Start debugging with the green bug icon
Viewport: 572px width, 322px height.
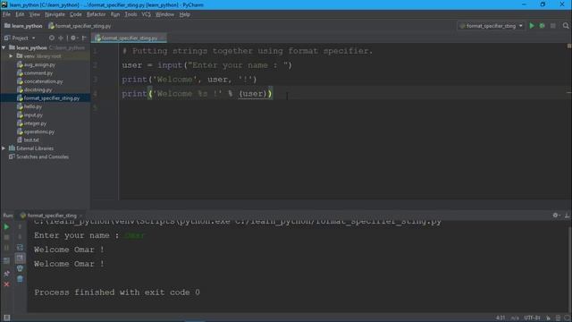click(543, 26)
